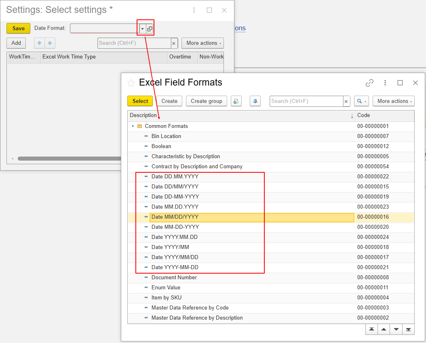Click the Overtime column header
Image resolution: width=426 pixels, height=343 pixels.
(x=182, y=57)
